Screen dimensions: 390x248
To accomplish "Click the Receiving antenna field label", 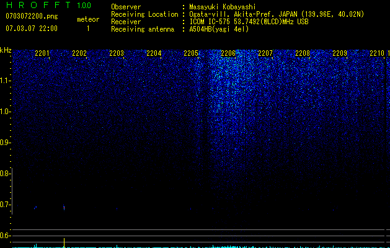I will click(143, 29).
